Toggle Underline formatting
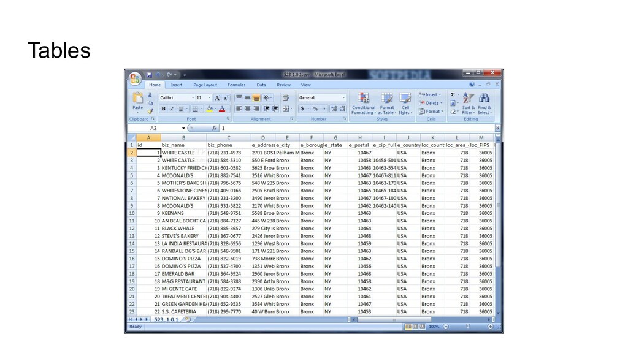This screenshot has height=353, width=628. [181, 108]
